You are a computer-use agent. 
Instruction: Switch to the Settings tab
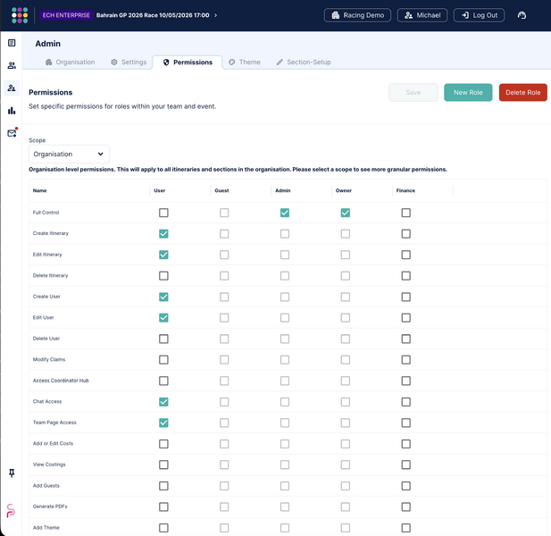click(x=129, y=63)
